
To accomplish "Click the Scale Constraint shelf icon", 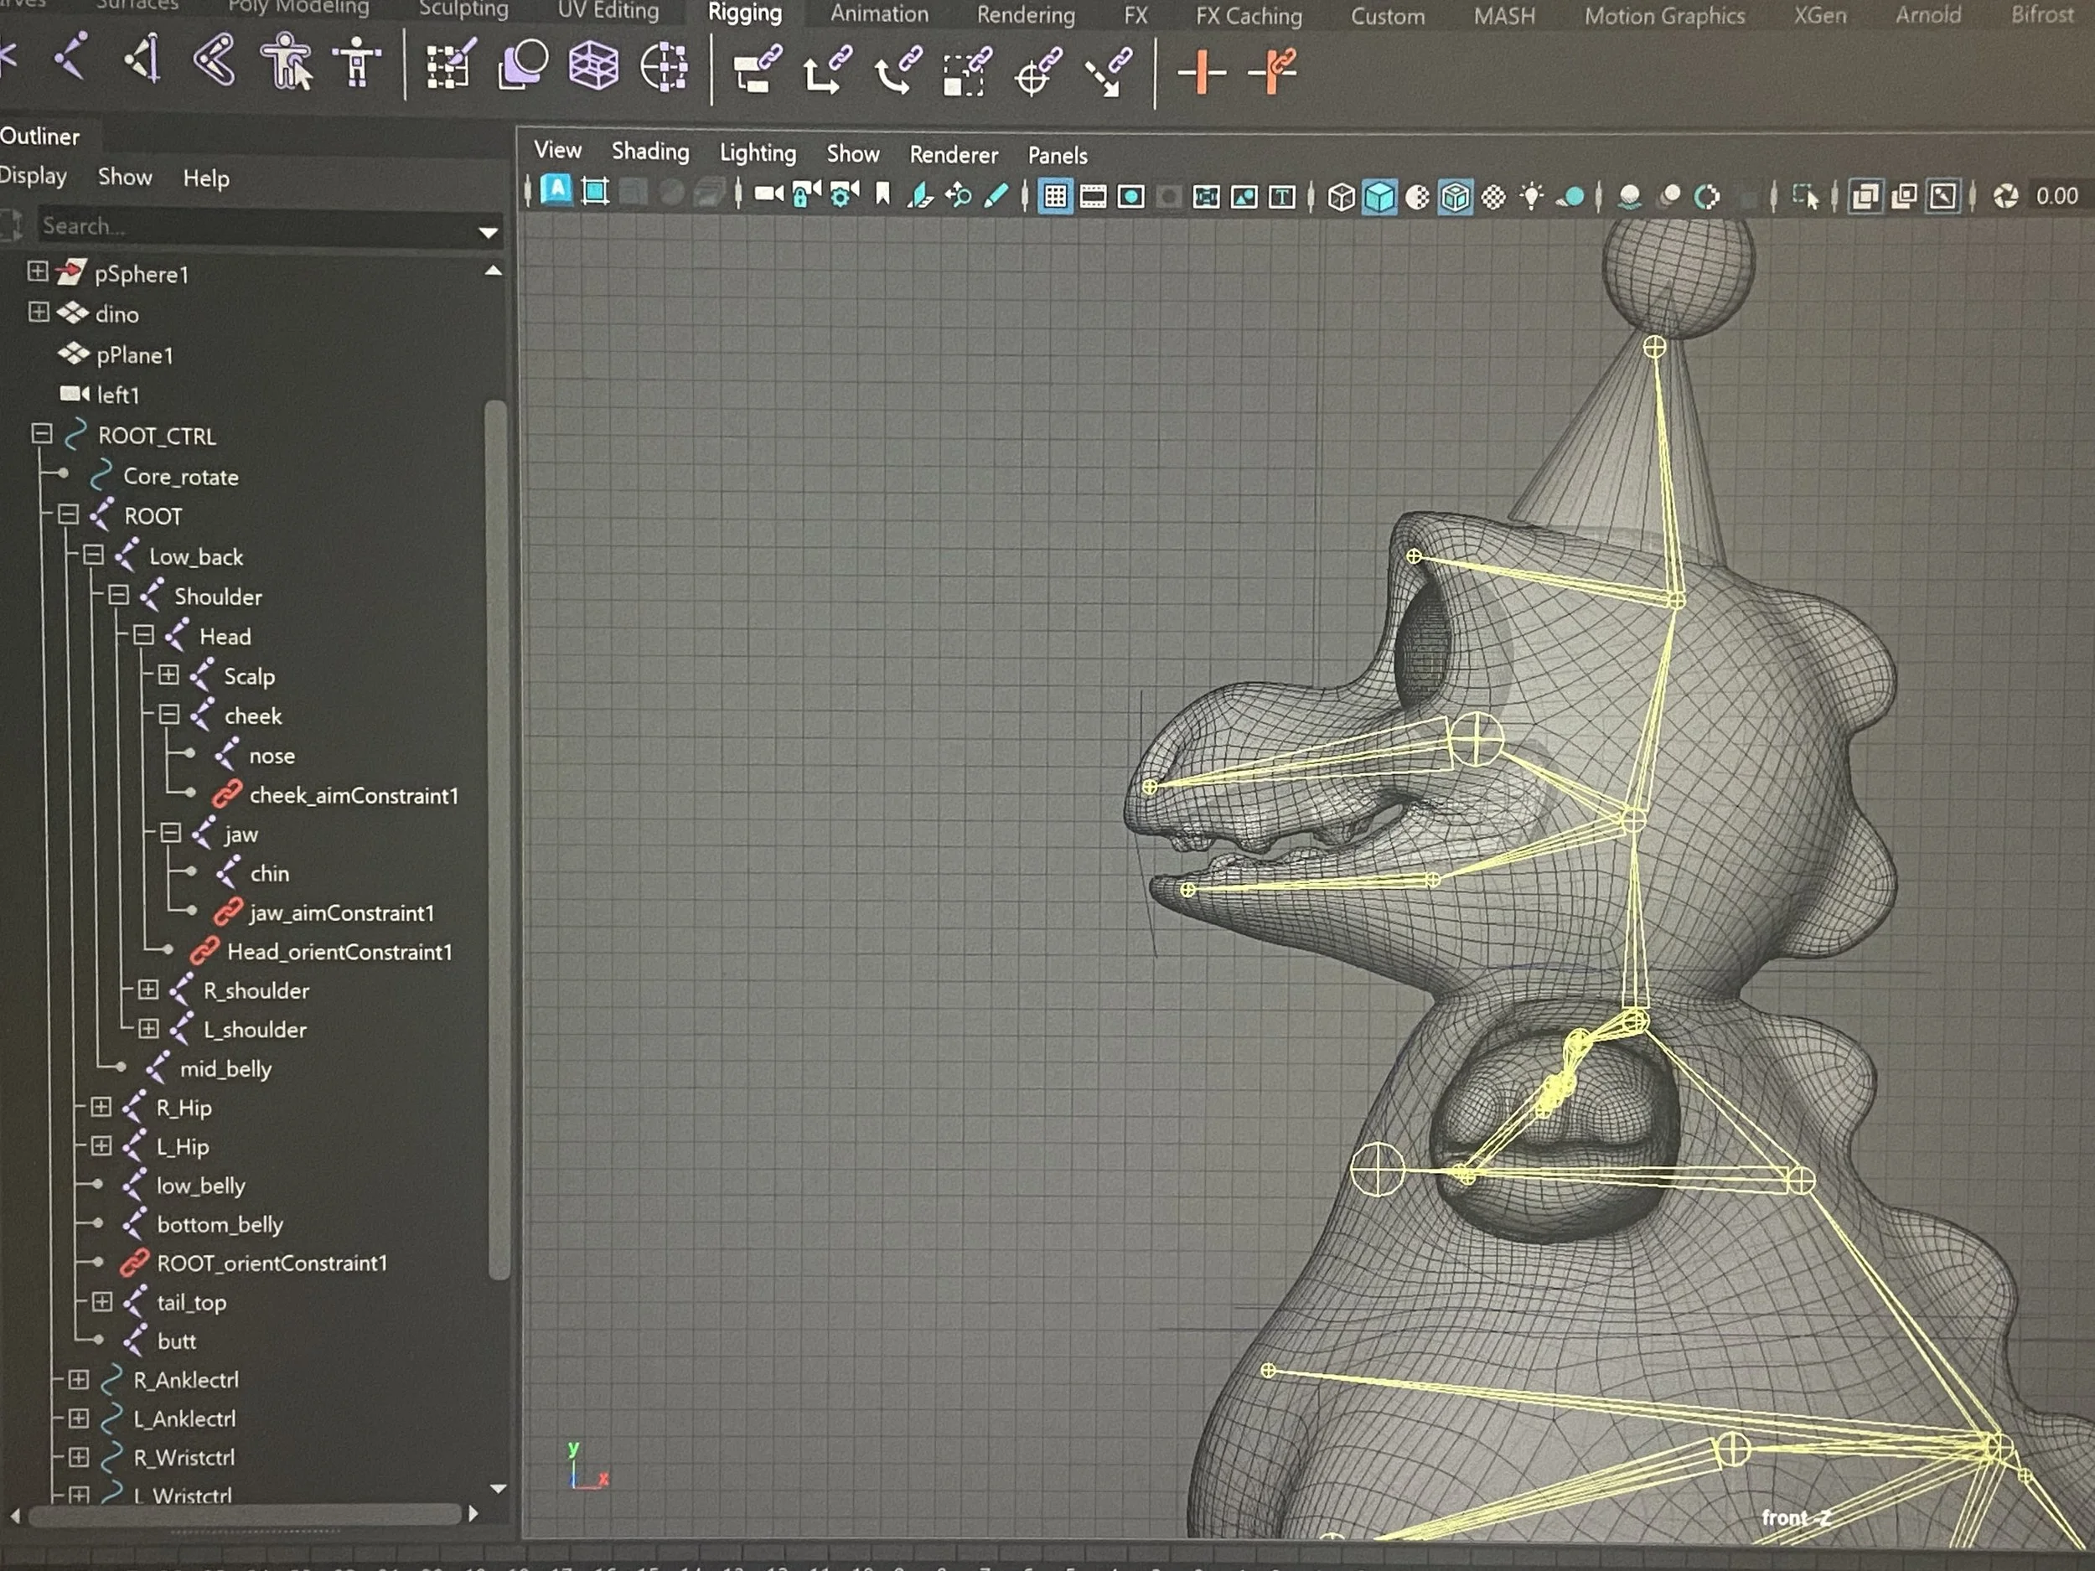I will 966,73.
